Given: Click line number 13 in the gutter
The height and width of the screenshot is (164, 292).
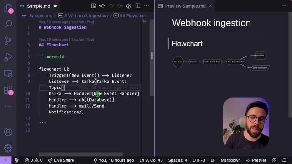Looking at the screenshot, I should point(27,118).
